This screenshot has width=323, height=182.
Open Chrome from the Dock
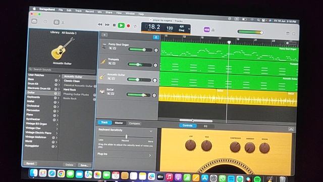61,174
